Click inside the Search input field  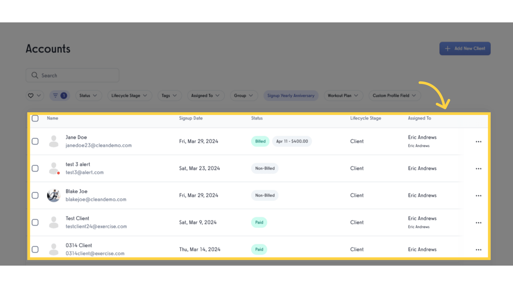[x=71, y=75]
